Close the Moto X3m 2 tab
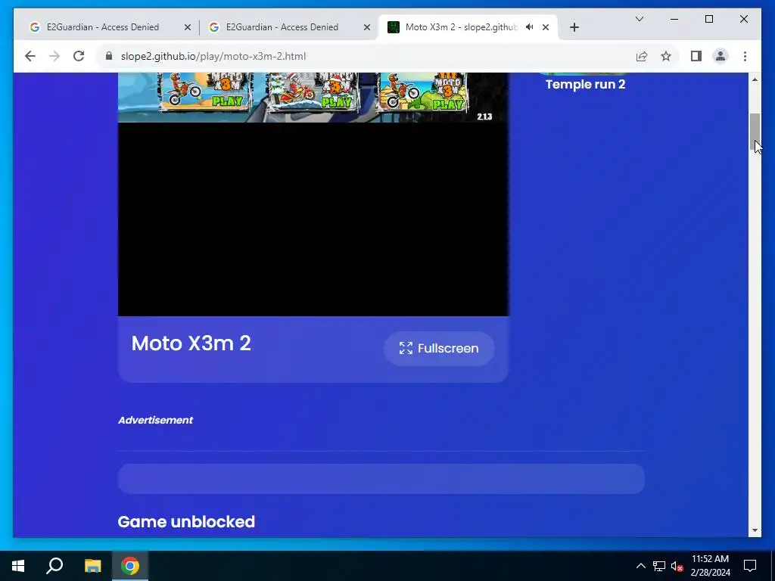 pyautogui.click(x=546, y=27)
